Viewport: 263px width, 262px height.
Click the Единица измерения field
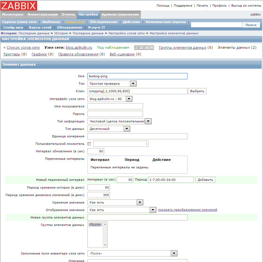[137, 136]
